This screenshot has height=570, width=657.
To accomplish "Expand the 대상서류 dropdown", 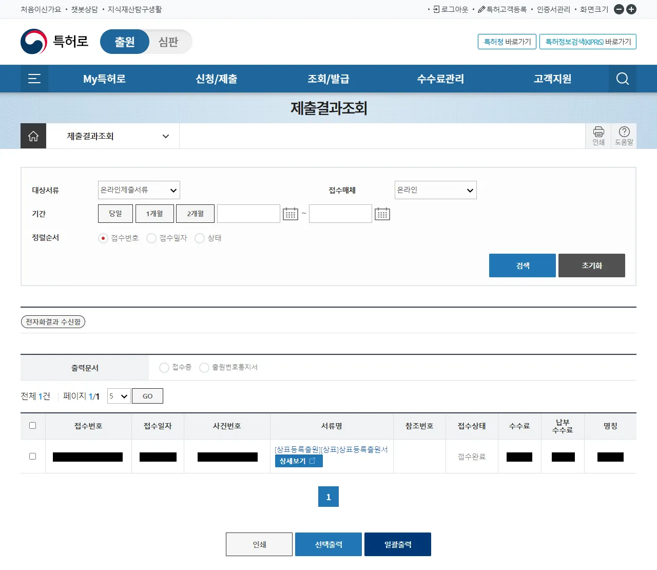I will point(139,190).
